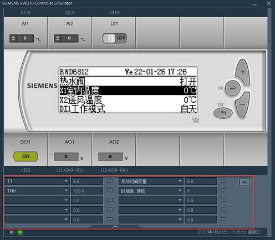275x240 pixels.
Task: Select the DI1工作模式 row on LCD
Action: coord(128,109)
